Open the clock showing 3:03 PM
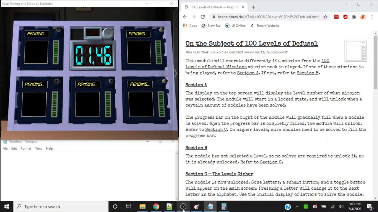Viewport: 378px width, 212px height. tap(354, 206)
